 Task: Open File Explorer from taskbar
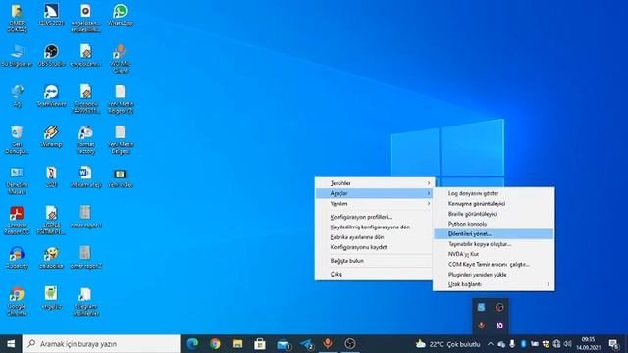237,344
